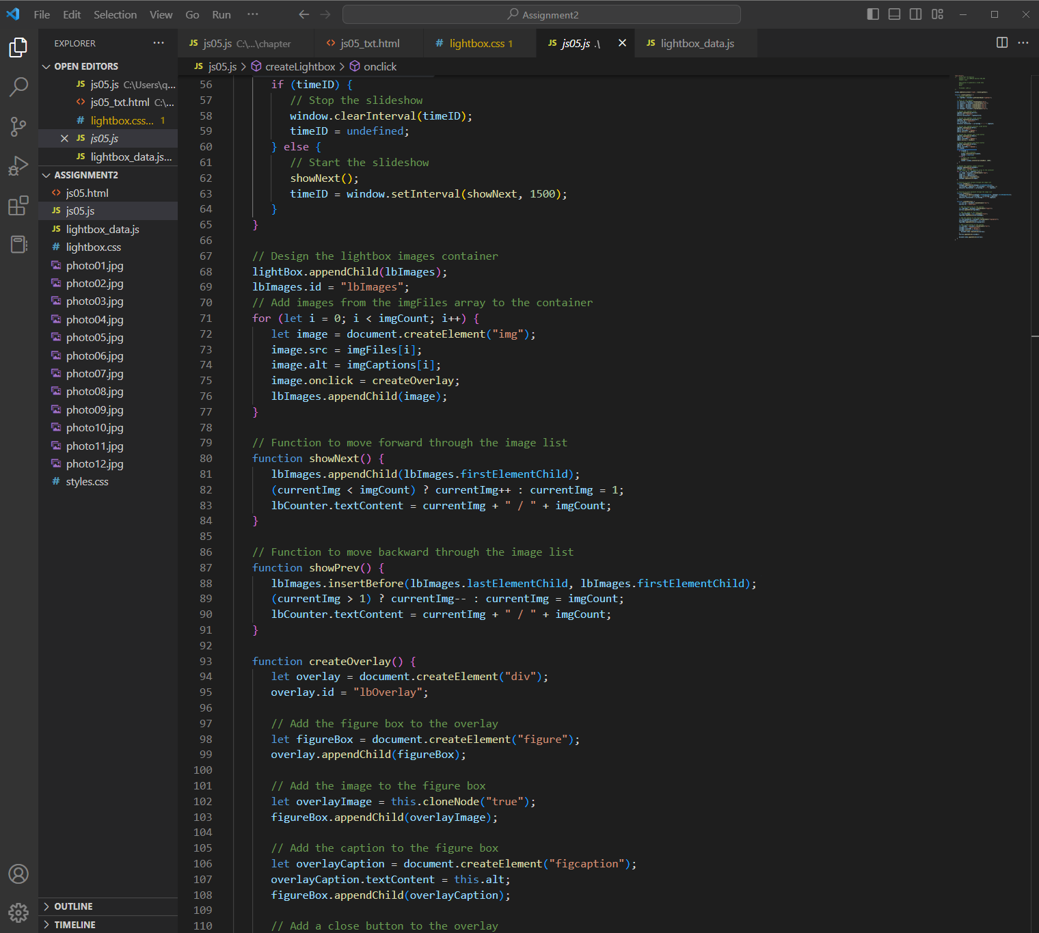The width and height of the screenshot is (1039, 933).
Task: Click line number 93 in the gutter
Action: 206,661
